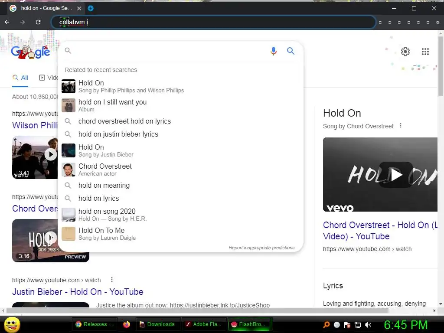Click the browser forward arrow
Screen dimensions: 444x333
click(x=23, y=22)
